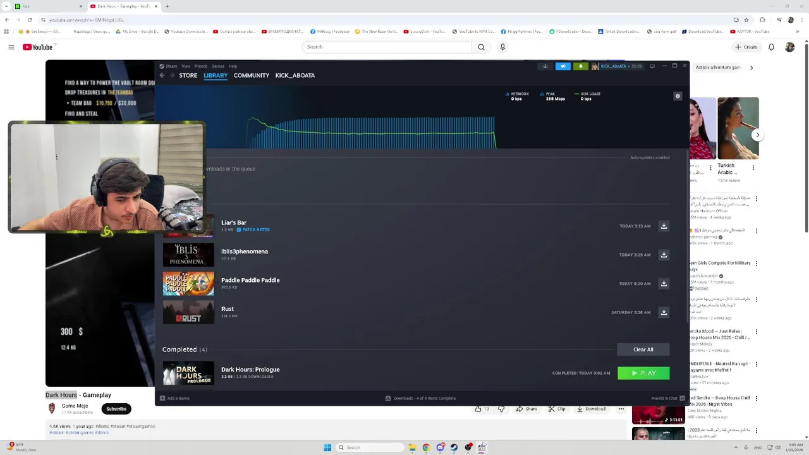809x455 pixels.
Task: Open Steam notifications bell
Action: pyautogui.click(x=580, y=66)
